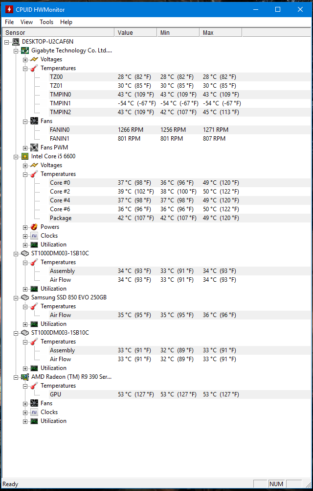Select the TZ00 temperature row
The height and width of the screenshot is (491, 313).
click(179, 77)
